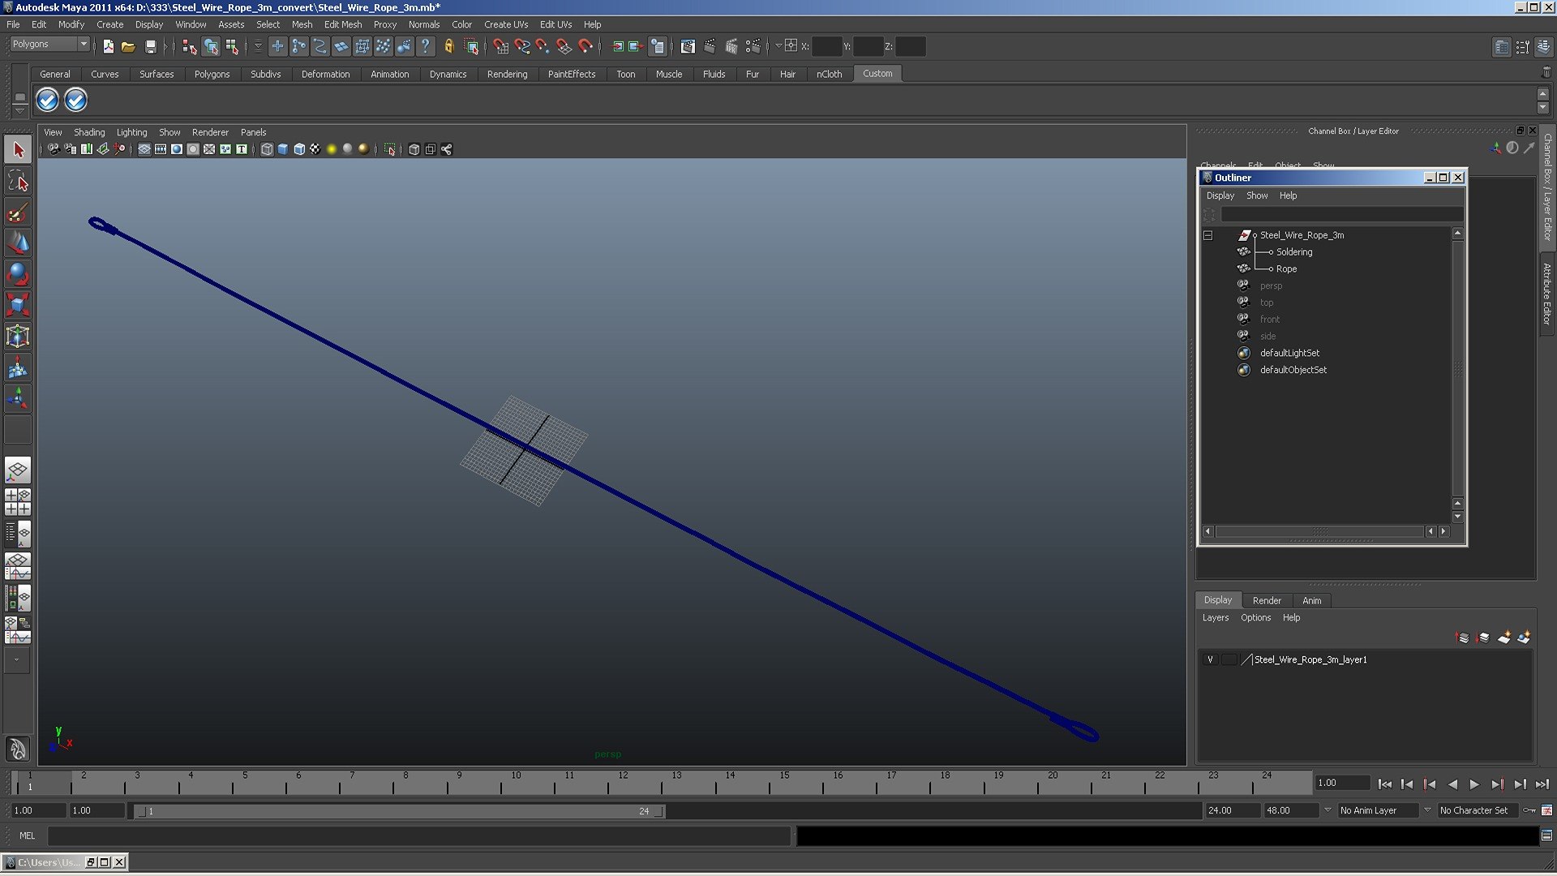Create new empty layer icon
1557x876 pixels.
tap(1503, 638)
